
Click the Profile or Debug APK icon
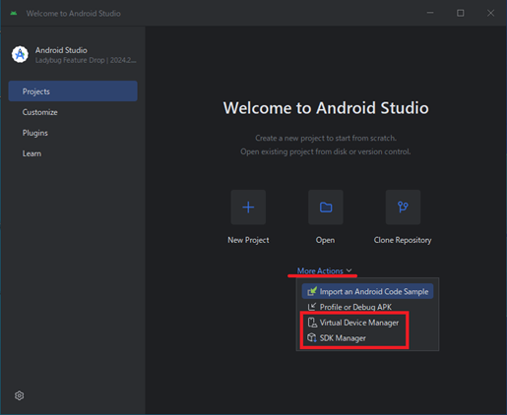point(312,307)
